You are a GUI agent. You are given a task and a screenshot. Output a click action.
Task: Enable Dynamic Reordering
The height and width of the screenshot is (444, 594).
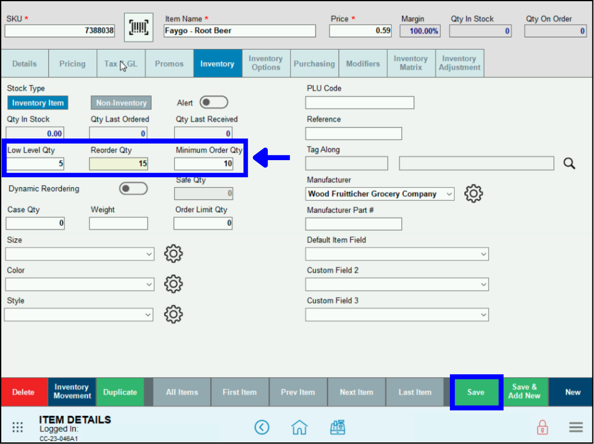pyautogui.click(x=133, y=188)
